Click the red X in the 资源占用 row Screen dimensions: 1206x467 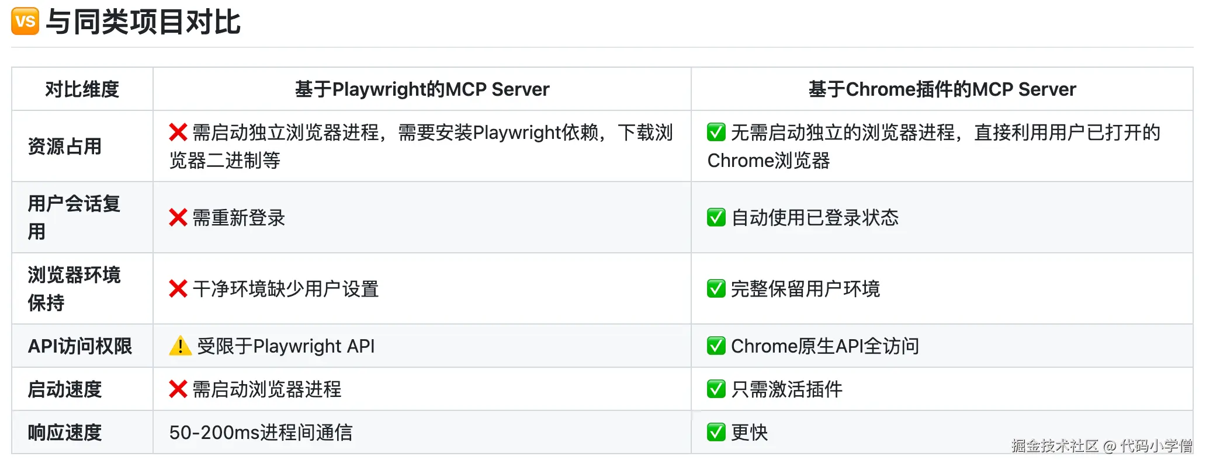pos(178,133)
